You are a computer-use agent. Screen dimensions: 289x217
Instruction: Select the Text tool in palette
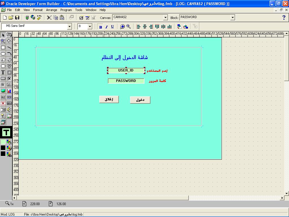tap(3, 72)
